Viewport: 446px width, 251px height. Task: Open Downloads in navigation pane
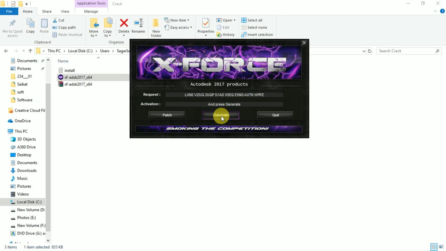pyautogui.click(x=27, y=170)
